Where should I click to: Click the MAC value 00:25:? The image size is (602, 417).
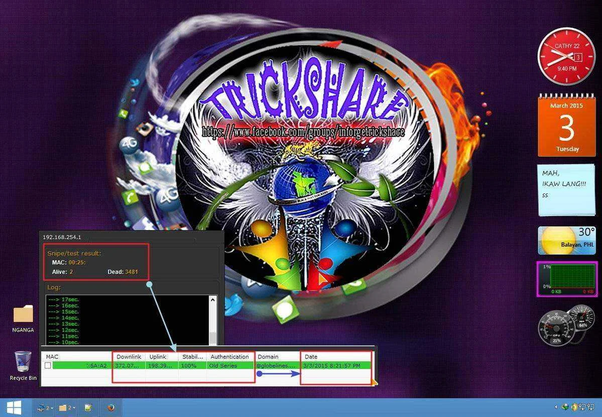pyautogui.click(x=77, y=262)
